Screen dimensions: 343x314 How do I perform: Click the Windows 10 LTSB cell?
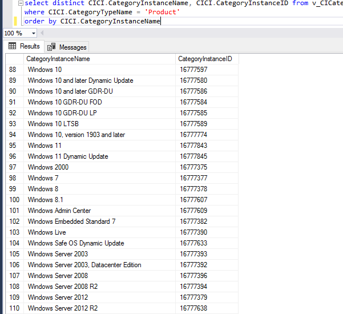tap(53, 124)
